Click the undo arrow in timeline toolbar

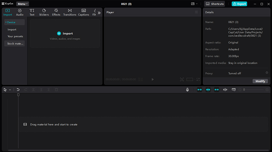(18, 90)
